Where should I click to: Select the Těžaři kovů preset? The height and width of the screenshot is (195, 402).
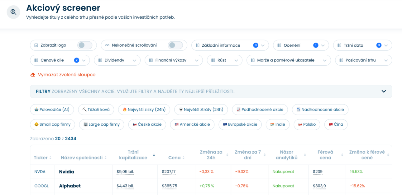96,109
